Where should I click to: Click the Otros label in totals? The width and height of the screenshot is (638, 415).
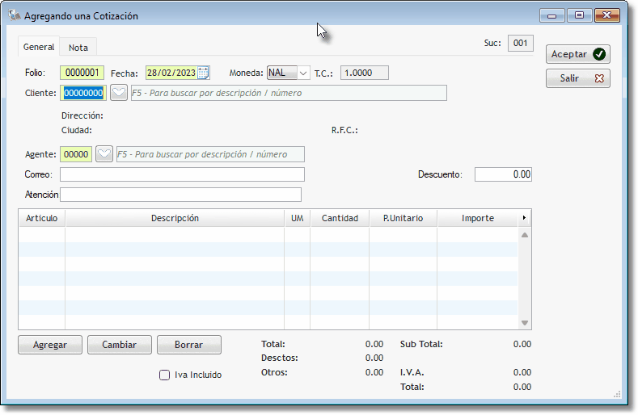(x=274, y=372)
